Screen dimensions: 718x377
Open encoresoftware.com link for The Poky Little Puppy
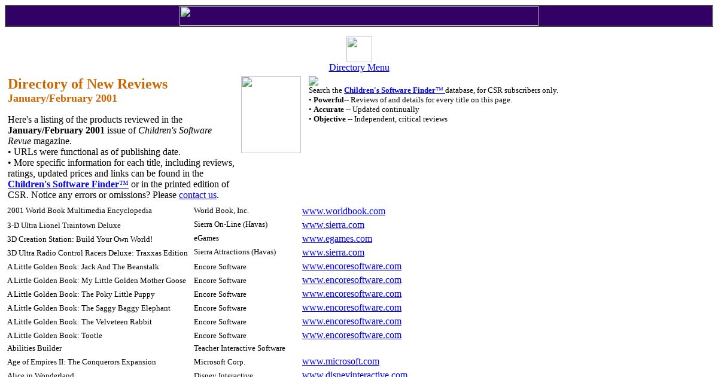pyautogui.click(x=352, y=294)
